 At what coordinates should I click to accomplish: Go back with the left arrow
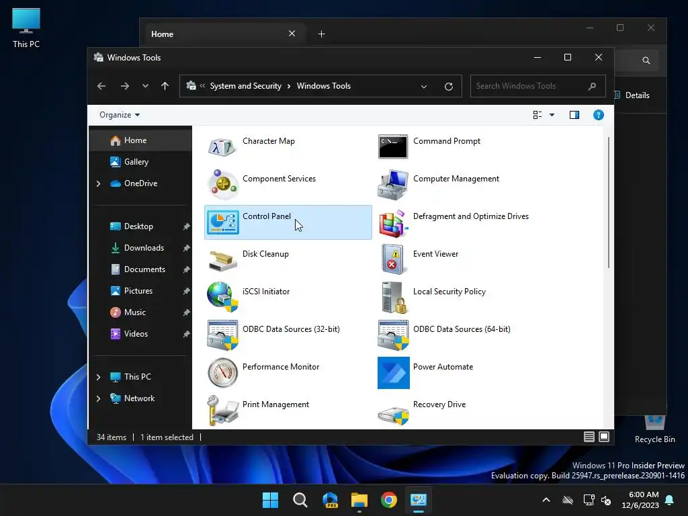pos(101,86)
